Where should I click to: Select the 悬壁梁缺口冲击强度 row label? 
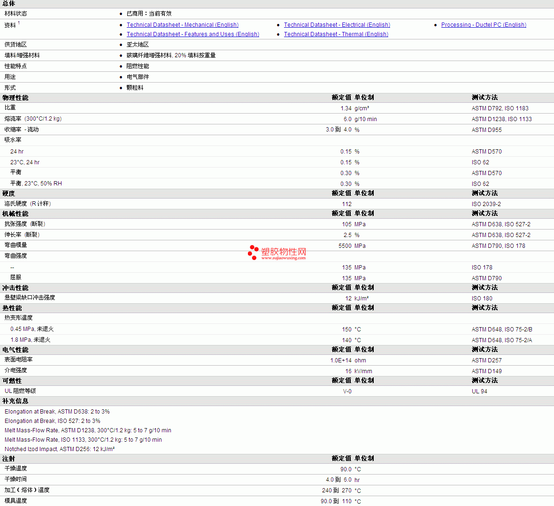(x=30, y=298)
